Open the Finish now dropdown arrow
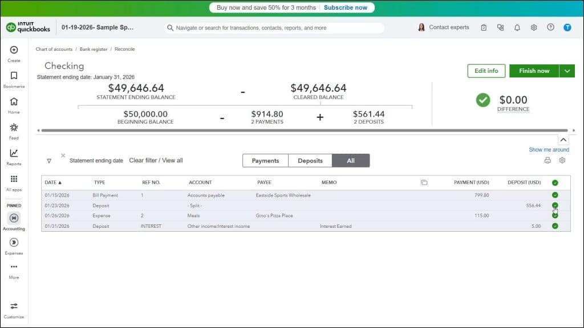The height and width of the screenshot is (328, 584). pos(566,71)
